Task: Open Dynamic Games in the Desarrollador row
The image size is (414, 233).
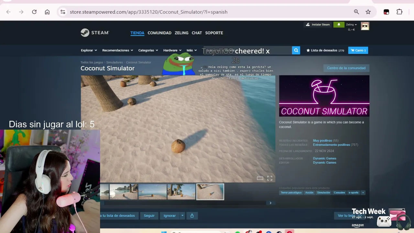Action: click(324, 158)
